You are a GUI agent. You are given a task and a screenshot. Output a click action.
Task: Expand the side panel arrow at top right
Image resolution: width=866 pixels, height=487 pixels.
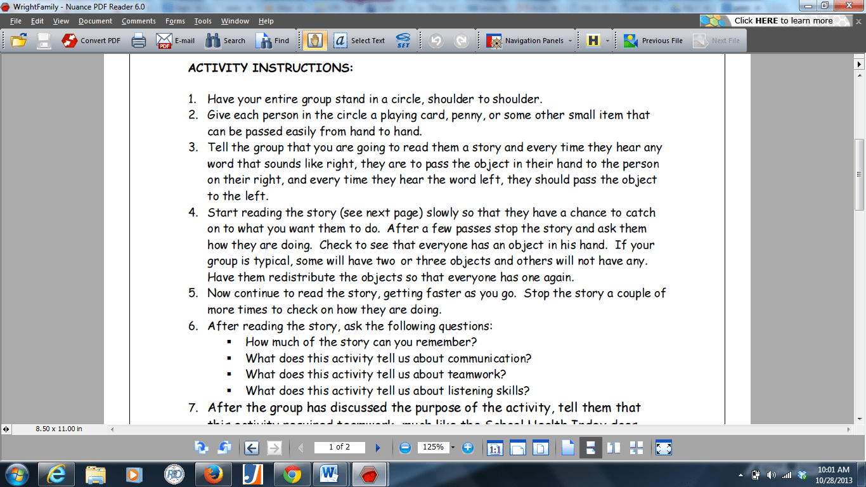tap(860, 64)
